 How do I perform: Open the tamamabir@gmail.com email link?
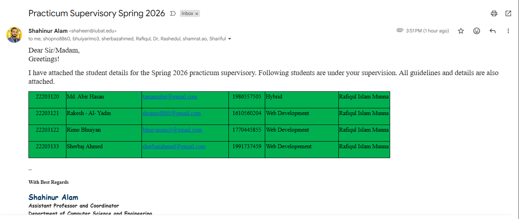pos(170,97)
